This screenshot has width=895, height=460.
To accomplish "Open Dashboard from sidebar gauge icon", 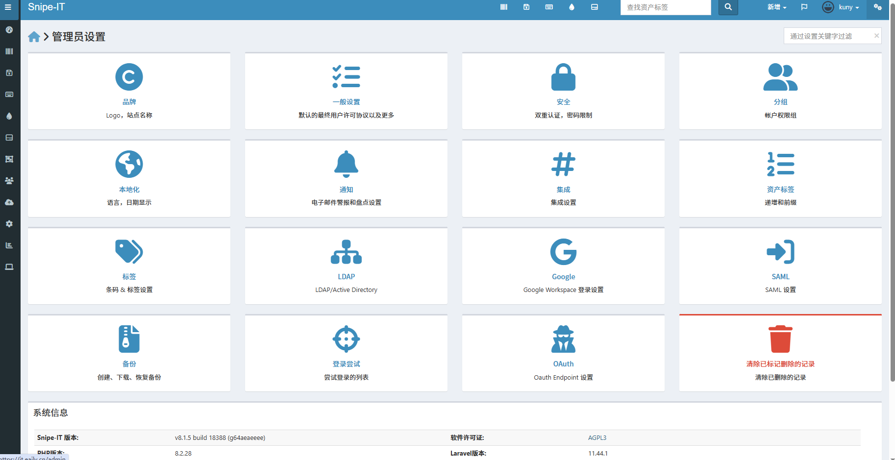I will (x=9, y=30).
